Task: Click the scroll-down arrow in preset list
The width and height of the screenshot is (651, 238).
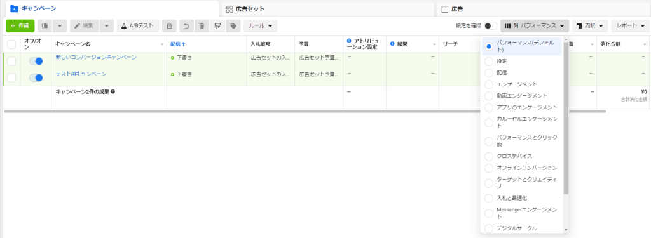Action: (566, 230)
